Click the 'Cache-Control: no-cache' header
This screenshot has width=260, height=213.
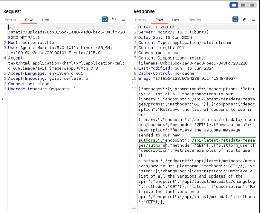click(166, 73)
